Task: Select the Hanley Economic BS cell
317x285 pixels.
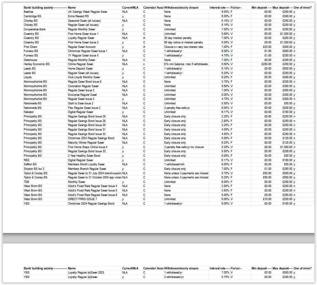Action: pos(36,64)
